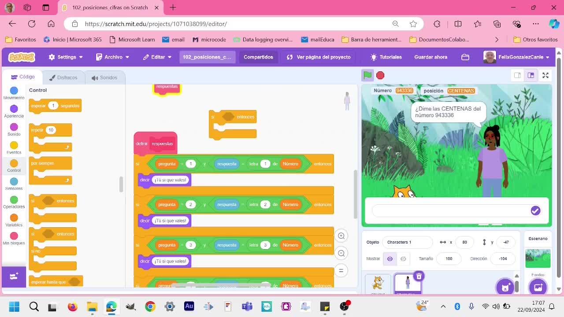Image resolution: width=564 pixels, height=317 pixels.
Task: Switch to the Sonidos tab
Action: [104, 77]
